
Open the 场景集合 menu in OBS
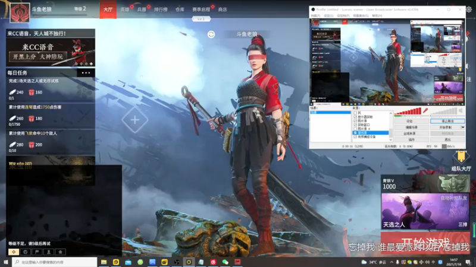tap(361, 15)
